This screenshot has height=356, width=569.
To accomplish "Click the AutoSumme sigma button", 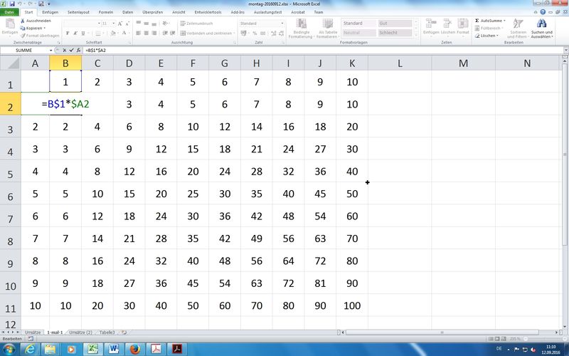I will [490, 21].
